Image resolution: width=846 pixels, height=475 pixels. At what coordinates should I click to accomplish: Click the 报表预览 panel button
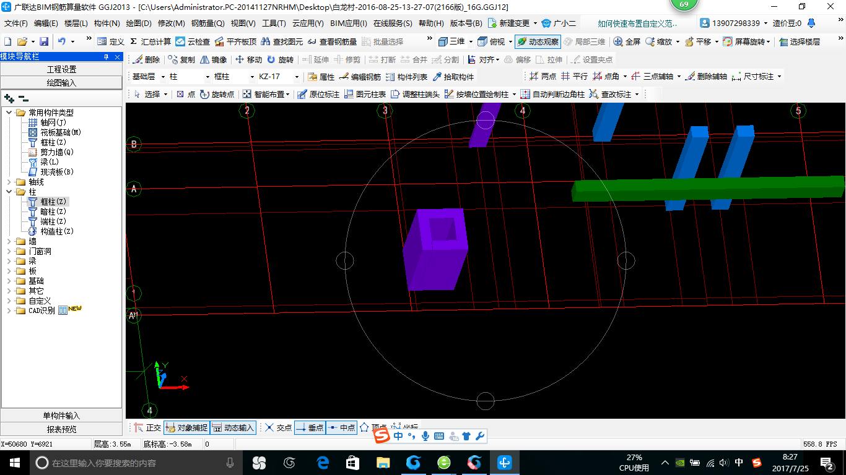coord(61,429)
